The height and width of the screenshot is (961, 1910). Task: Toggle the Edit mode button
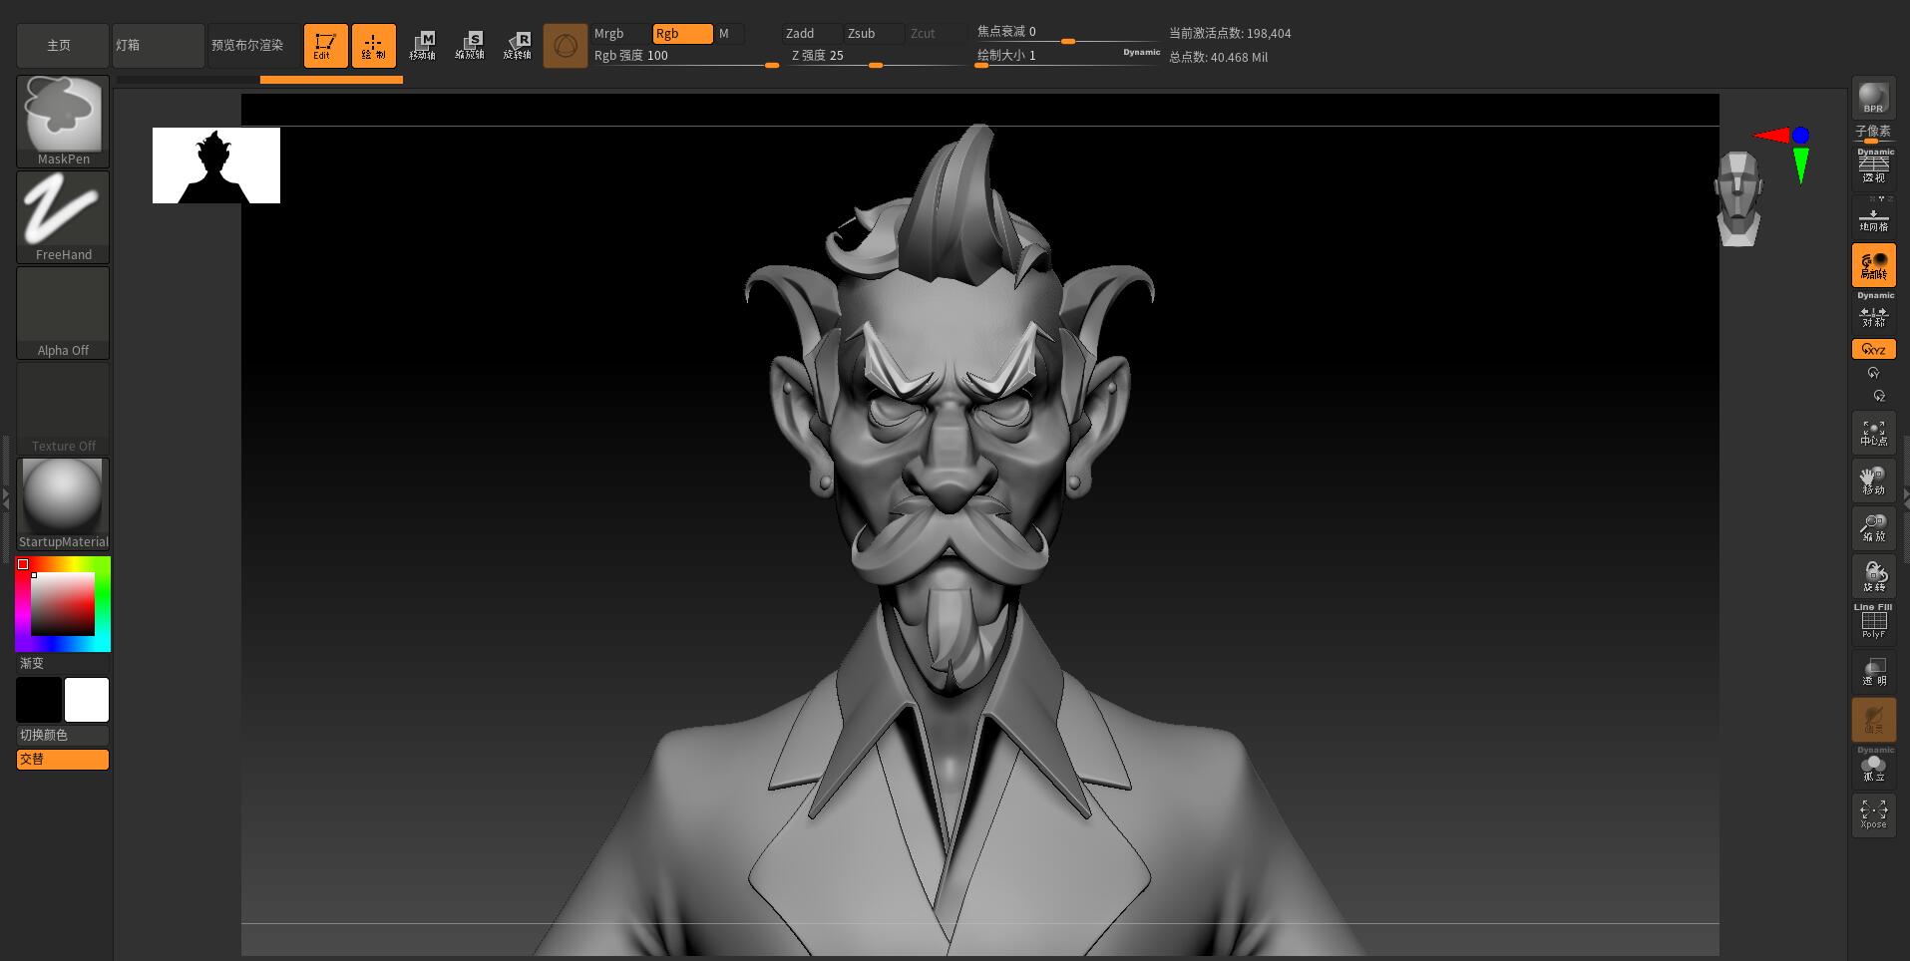click(325, 45)
